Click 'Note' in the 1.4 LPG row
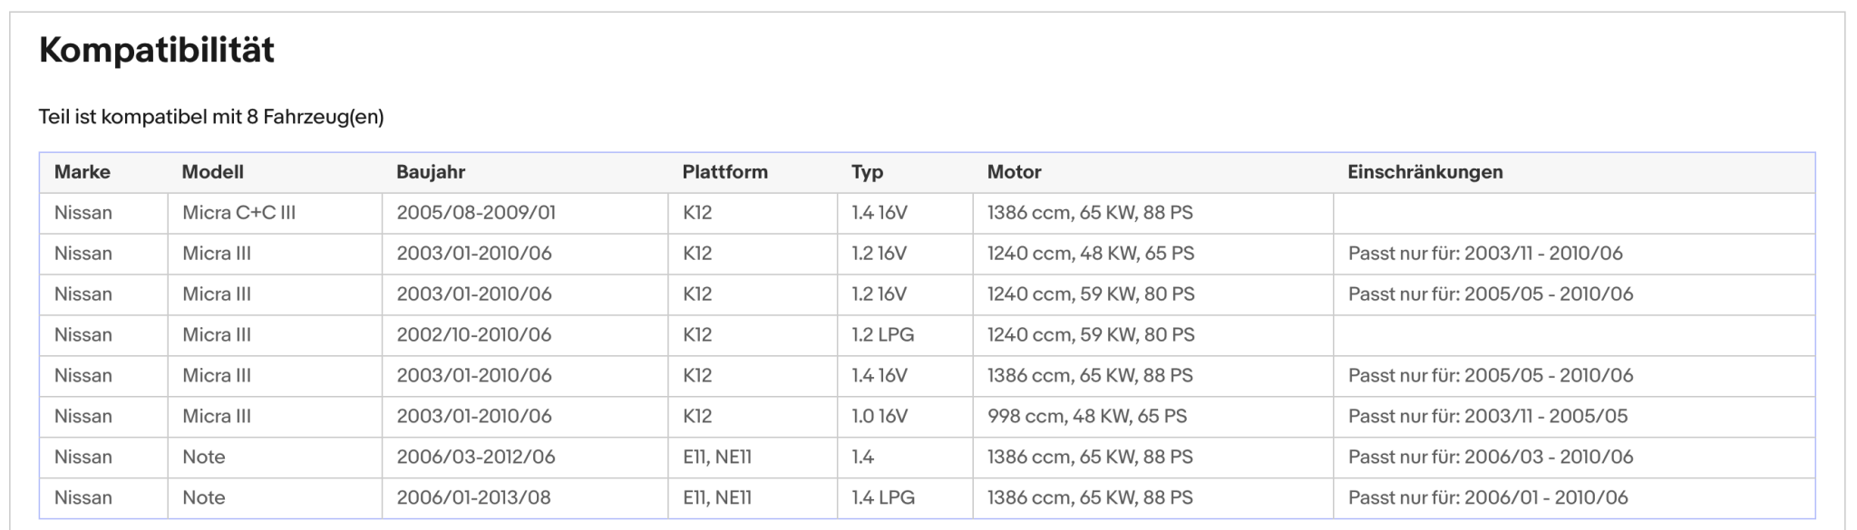Screen dimensions: 1857x530 (x=204, y=498)
